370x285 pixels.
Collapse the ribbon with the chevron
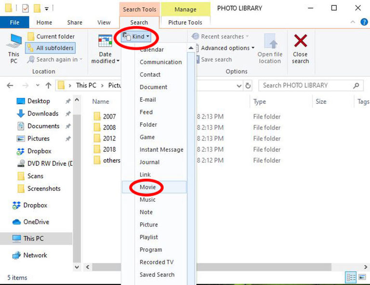(x=353, y=22)
